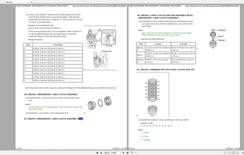
Task: Click the "Bearing and Race Diameter:" caption
Action: point(152,39)
